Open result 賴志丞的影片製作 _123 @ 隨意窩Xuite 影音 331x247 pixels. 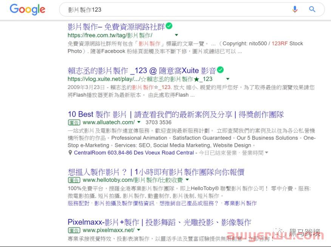pos(142,71)
